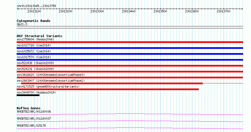Click the RefSeq Genes track title
The image size is (251, 132).
pos(28,108)
